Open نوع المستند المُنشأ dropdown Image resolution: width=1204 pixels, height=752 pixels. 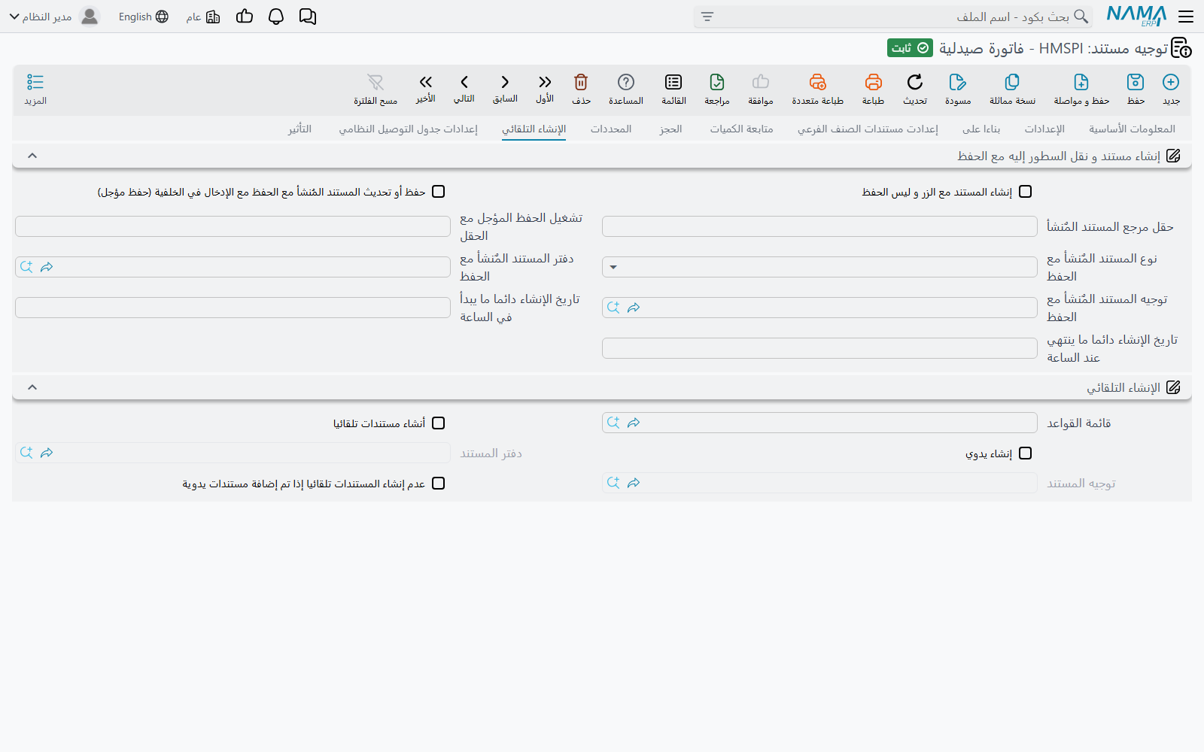[819, 267]
